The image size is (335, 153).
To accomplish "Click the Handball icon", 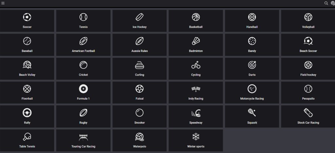I will 252,17.
